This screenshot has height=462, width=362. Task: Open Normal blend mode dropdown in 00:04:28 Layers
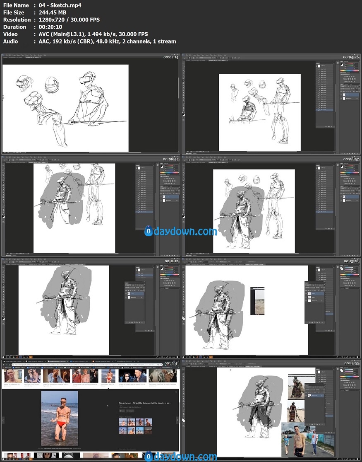click(x=345, y=89)
